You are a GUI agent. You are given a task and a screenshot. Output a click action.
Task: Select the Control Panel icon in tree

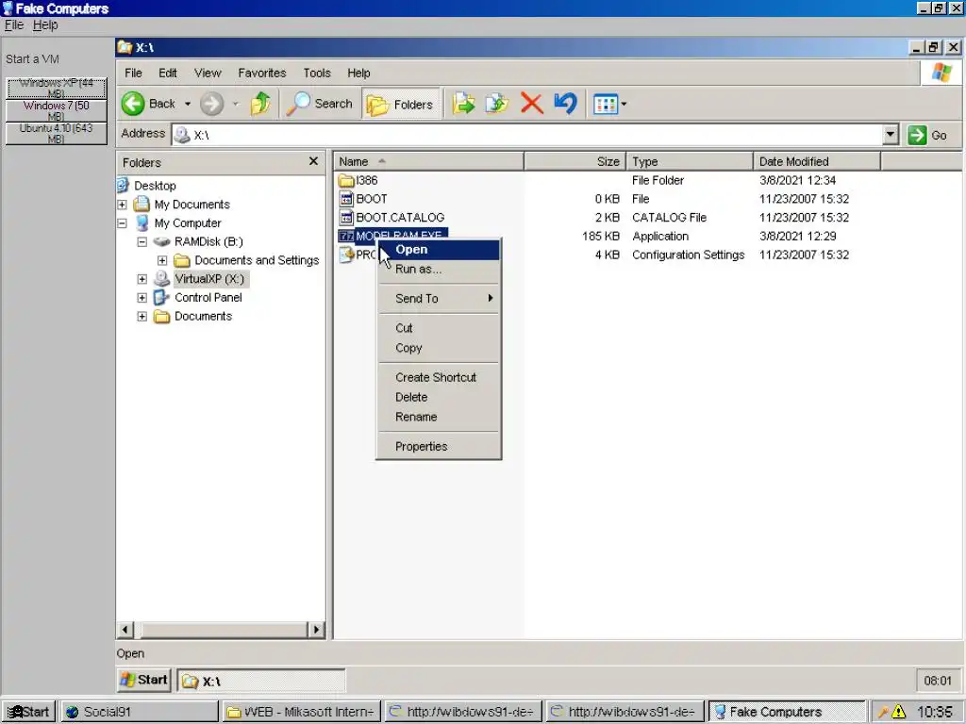[161, 297]
